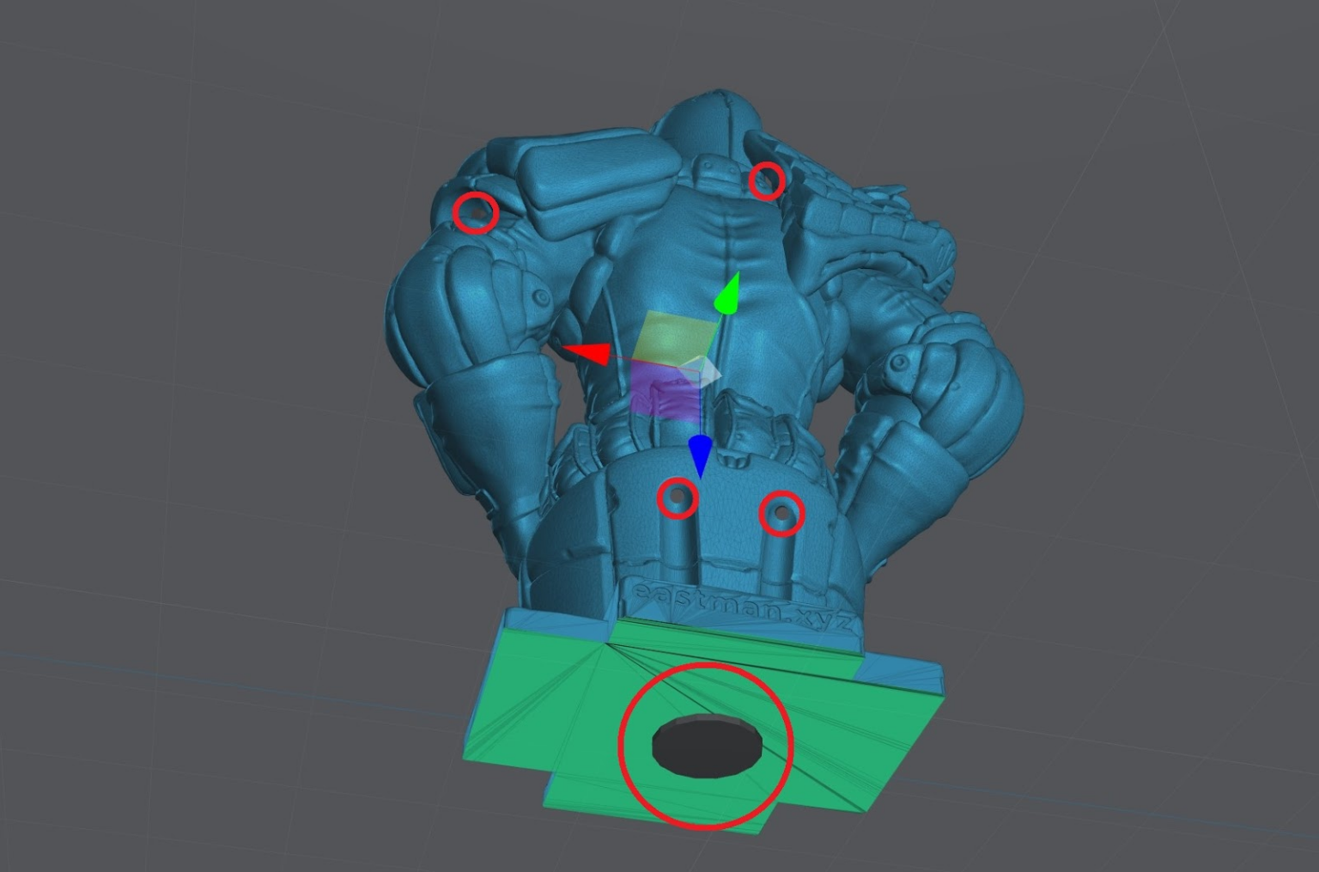1319x872 pixels.
Task: Click the red-circled hole on the left shoulder
Action: (x=476, y=211)
